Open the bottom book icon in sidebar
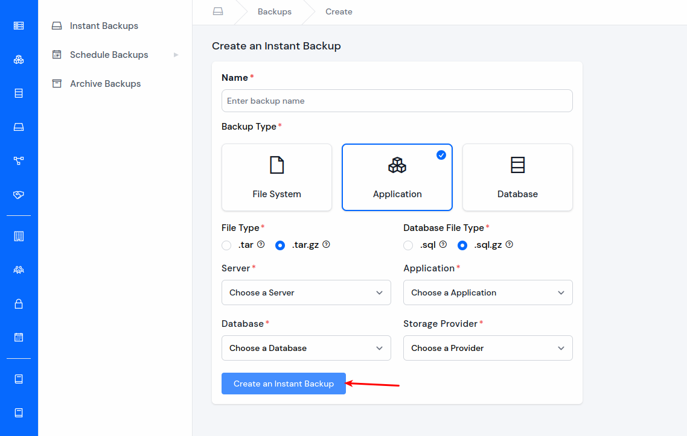687x436 pixels. [18, 413]
